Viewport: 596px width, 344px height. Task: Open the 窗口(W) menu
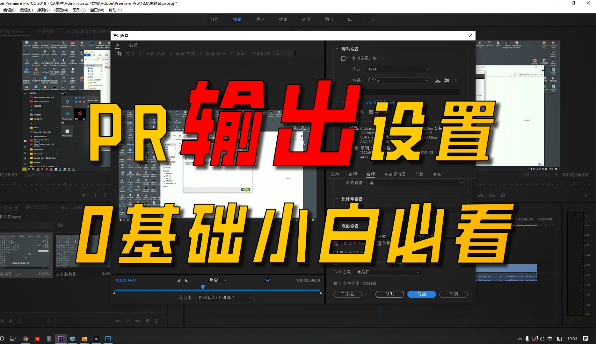(97, 10)
